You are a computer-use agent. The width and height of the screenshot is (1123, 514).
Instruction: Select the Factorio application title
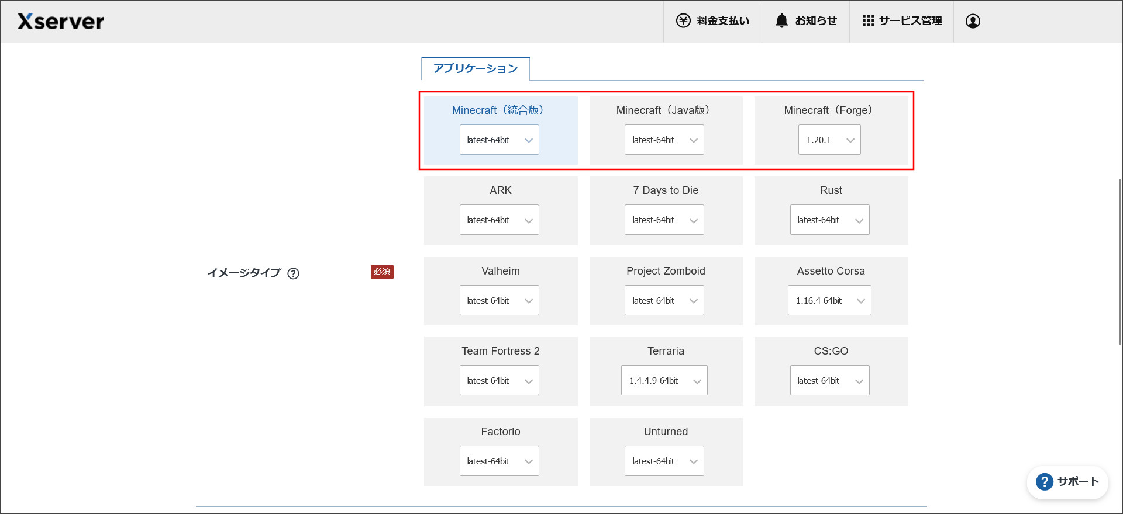click(x=501, y=432)
